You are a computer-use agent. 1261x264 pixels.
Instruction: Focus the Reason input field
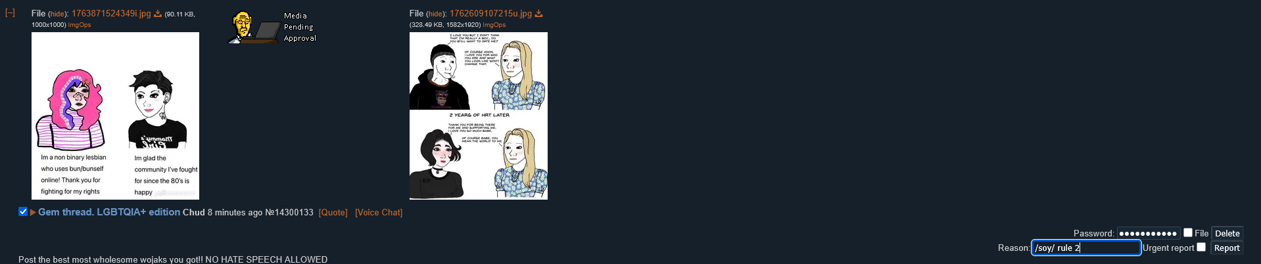(1086, 248)
